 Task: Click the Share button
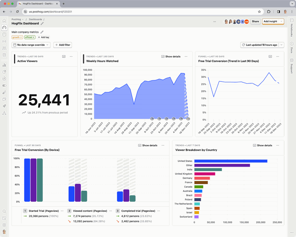point(255,21)
